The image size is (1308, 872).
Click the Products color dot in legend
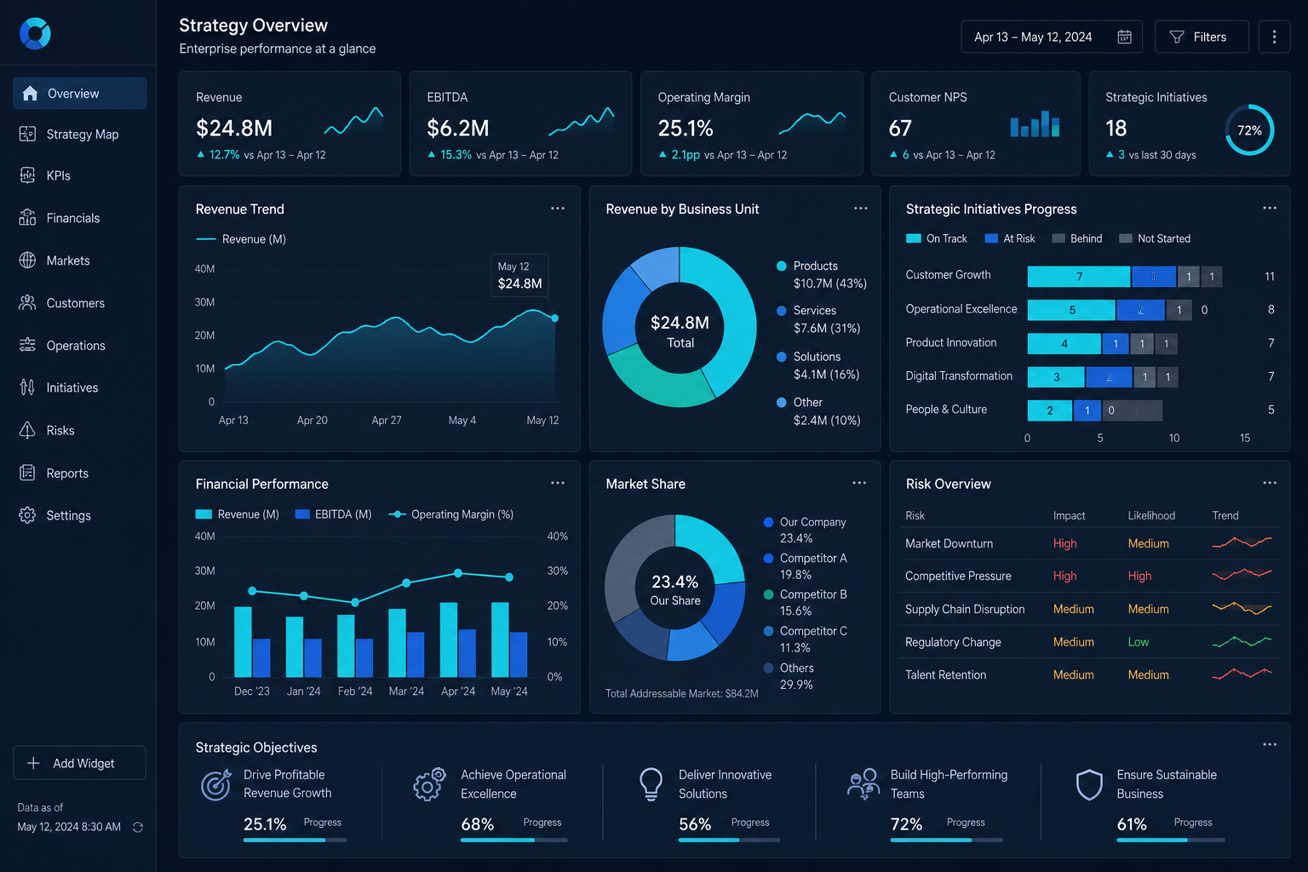click(781, 266)
